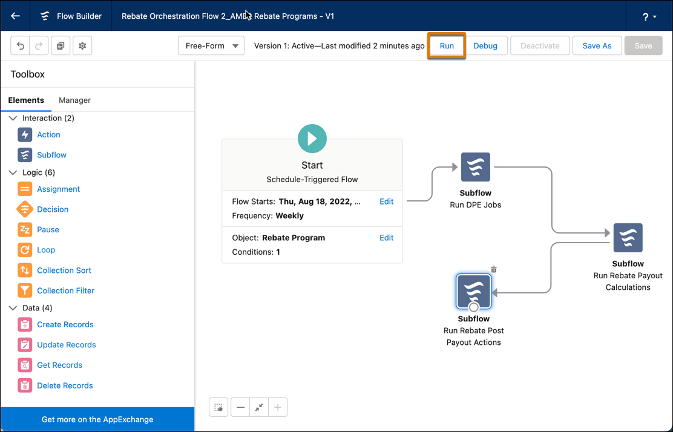Select Run Rebate Post Payout Actions icon
This screenshot has height=432, width=673.
(x=473, y=292)
